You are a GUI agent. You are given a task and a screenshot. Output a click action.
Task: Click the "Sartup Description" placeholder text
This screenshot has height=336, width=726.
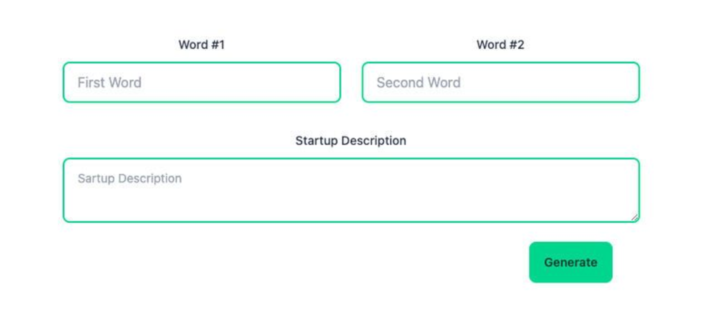point(130,178)
